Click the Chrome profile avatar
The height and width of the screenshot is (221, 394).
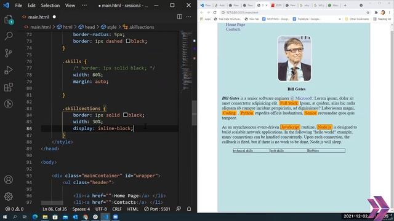pos(383,12)
